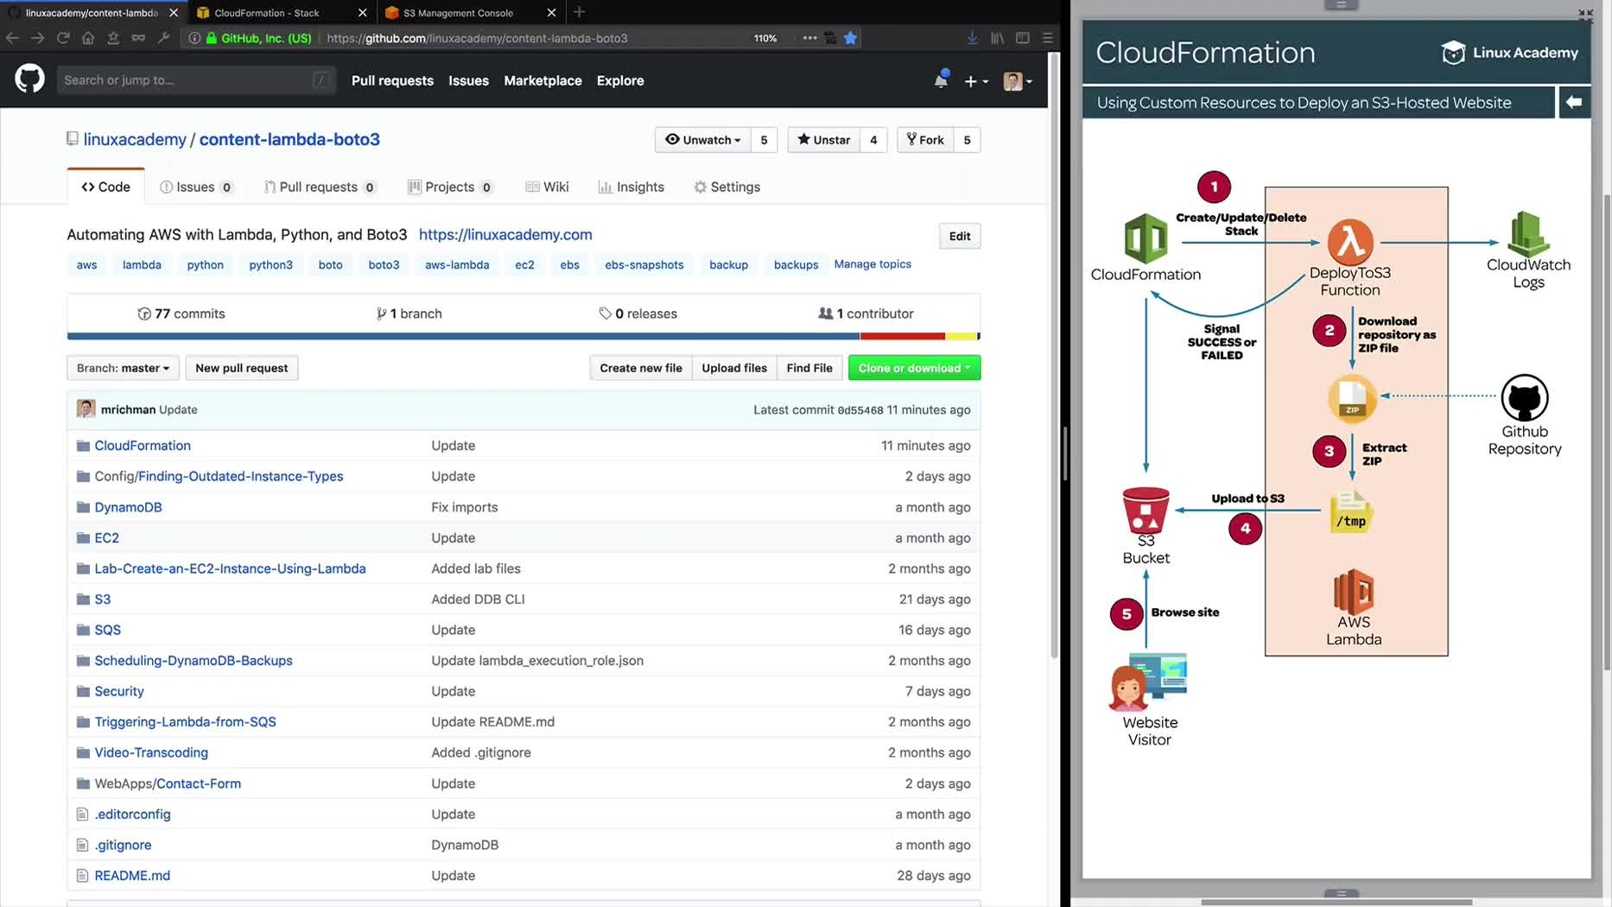Open Firefox hamburger menu
1612x907 pixels.
click(1048, 38)
